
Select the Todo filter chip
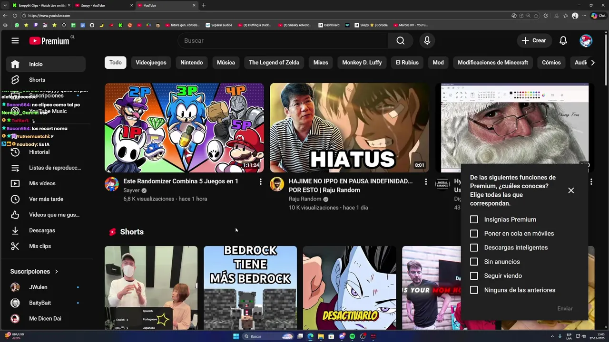coord(116,63)
